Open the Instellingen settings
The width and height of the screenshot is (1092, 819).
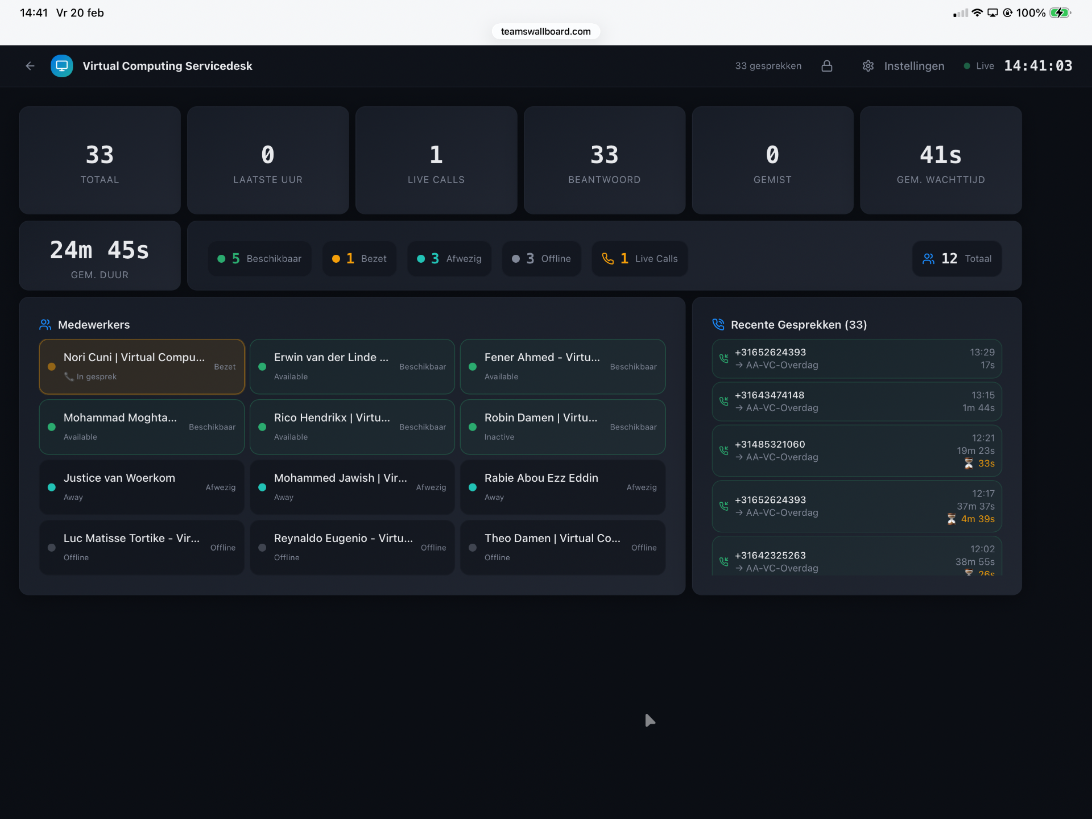tap(913, 66)
